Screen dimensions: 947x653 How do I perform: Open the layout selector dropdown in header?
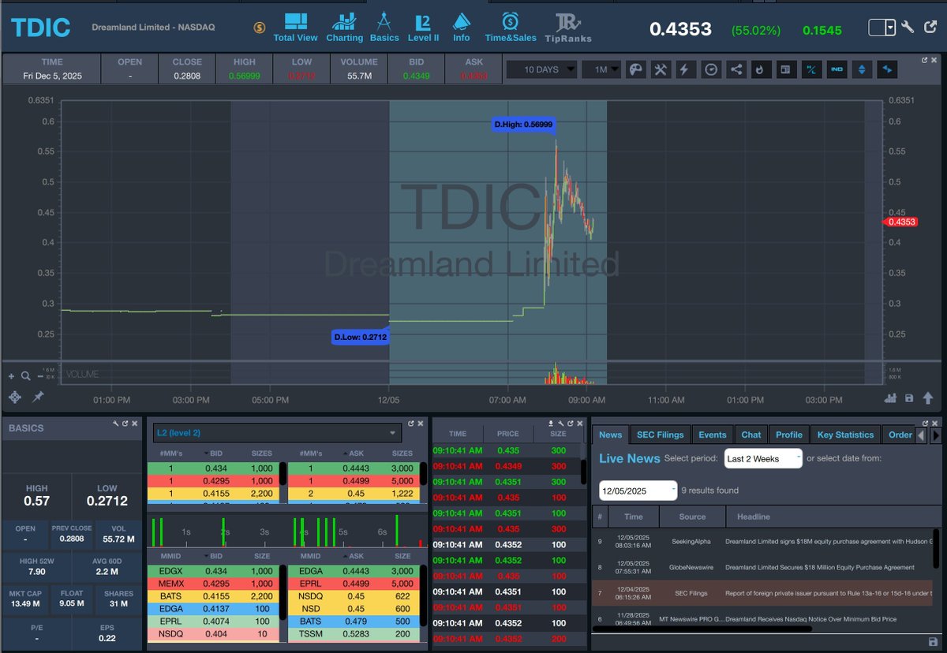[882, 28]
